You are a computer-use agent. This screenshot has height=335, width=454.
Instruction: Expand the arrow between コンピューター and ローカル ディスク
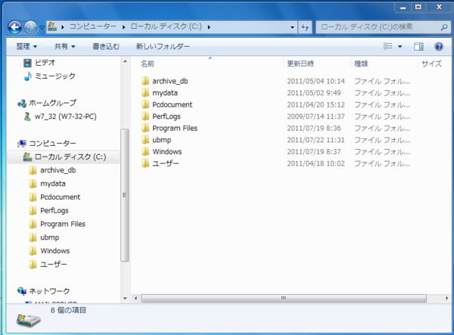click(x=123, y=27)
